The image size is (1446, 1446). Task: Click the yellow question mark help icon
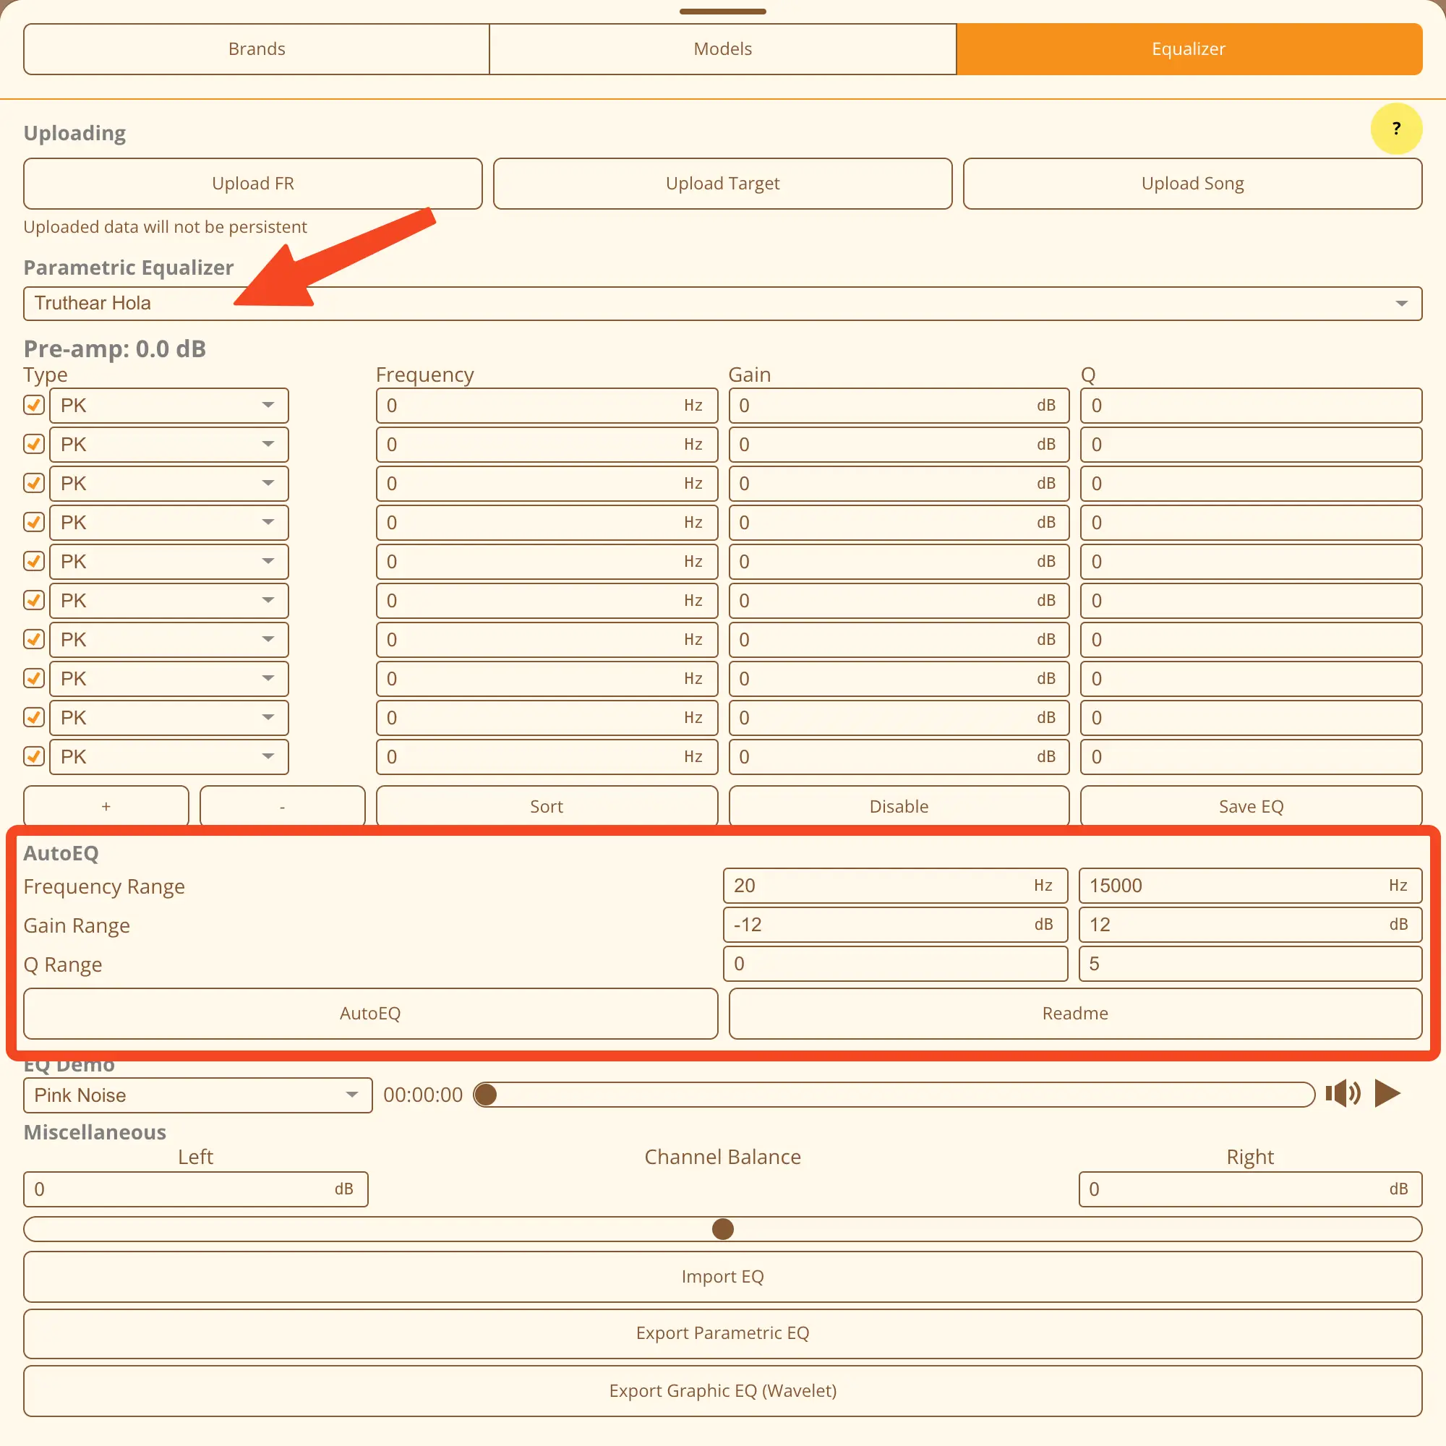pyautogui.click(x=1395, y=129)
